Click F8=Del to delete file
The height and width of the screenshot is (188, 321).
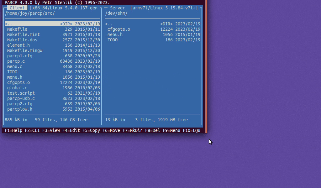click(151, 130)
